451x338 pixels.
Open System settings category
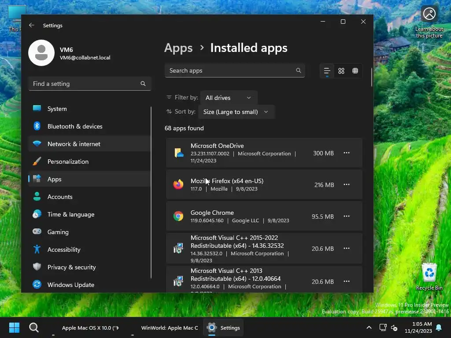[89, 109]
